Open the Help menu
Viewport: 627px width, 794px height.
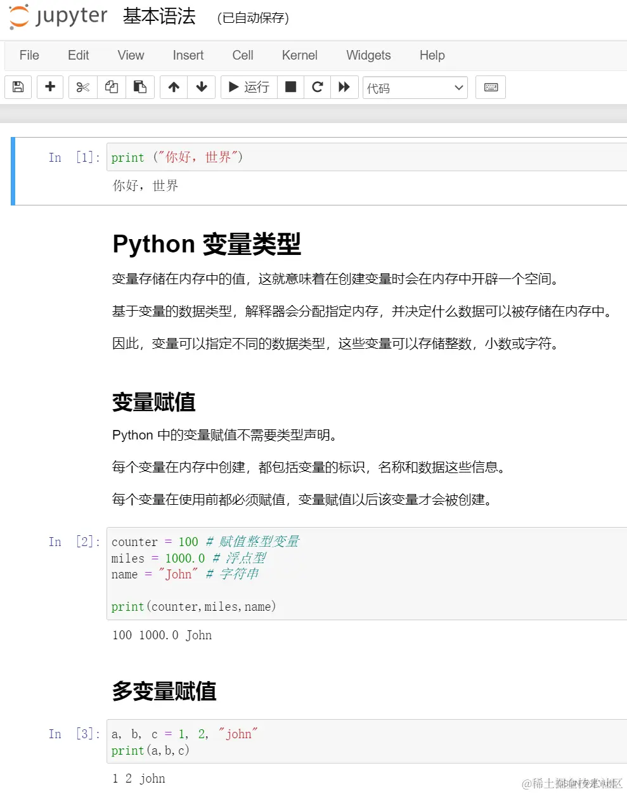point(431,55)
